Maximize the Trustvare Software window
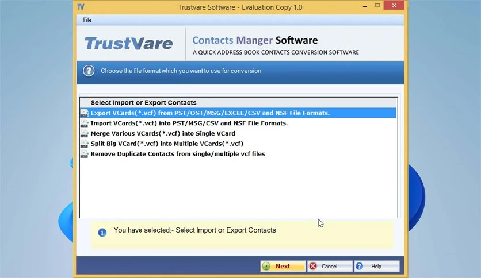 pos(377,6)
